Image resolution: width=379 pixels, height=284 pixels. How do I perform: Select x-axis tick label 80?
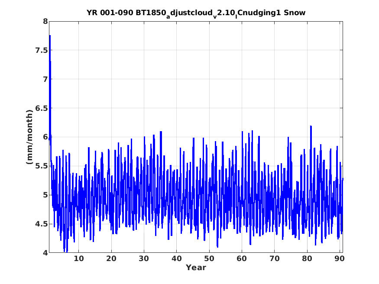[x=307, y=258]
